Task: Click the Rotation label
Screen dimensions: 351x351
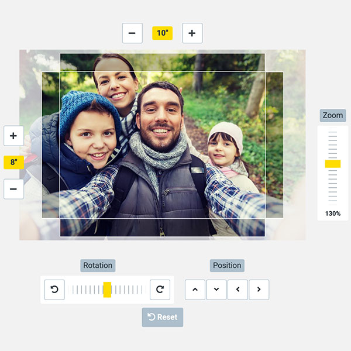Action: [98, 266]
